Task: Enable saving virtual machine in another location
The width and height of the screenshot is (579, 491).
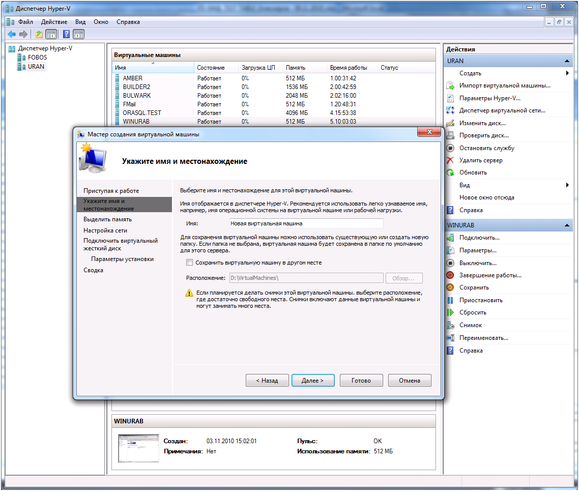Action: pyautogui.click(x=189, y=263)
